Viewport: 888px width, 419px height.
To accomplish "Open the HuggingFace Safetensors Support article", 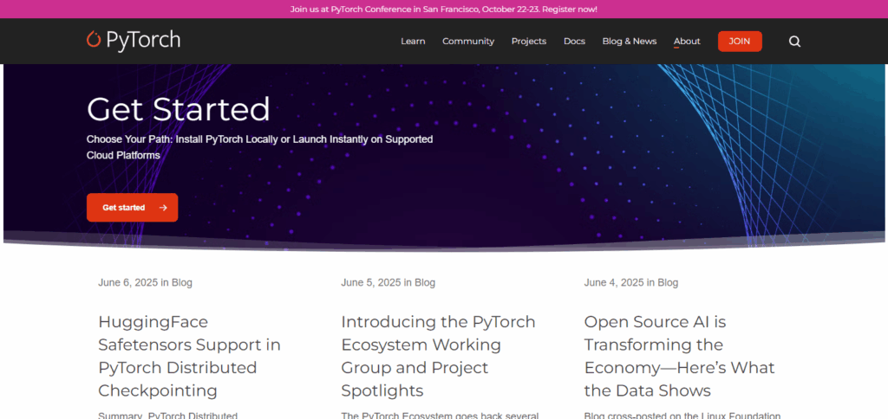I will pyautogui.click(x=189, y=356).
